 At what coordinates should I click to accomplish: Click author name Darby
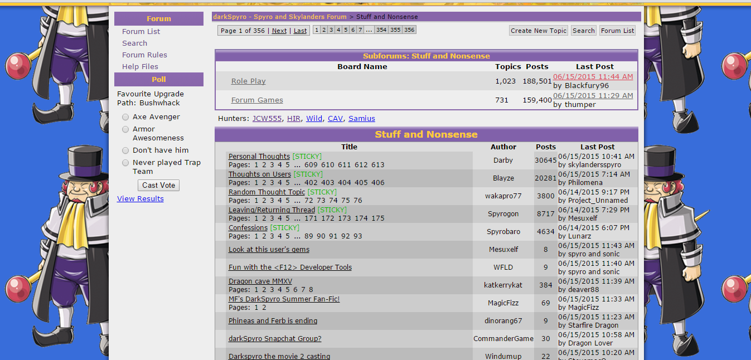coord(503,160)
